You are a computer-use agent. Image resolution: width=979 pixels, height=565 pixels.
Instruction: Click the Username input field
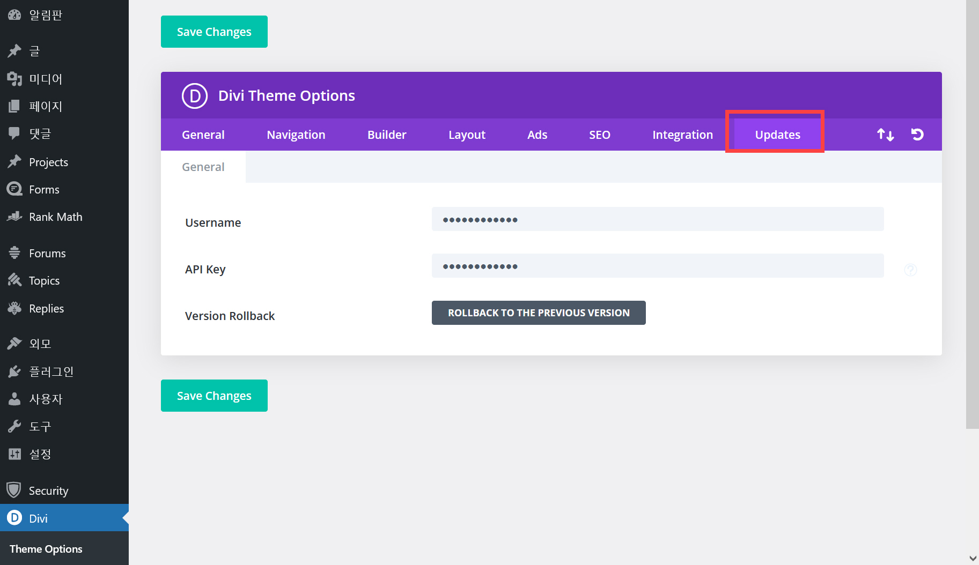[658, 219]
